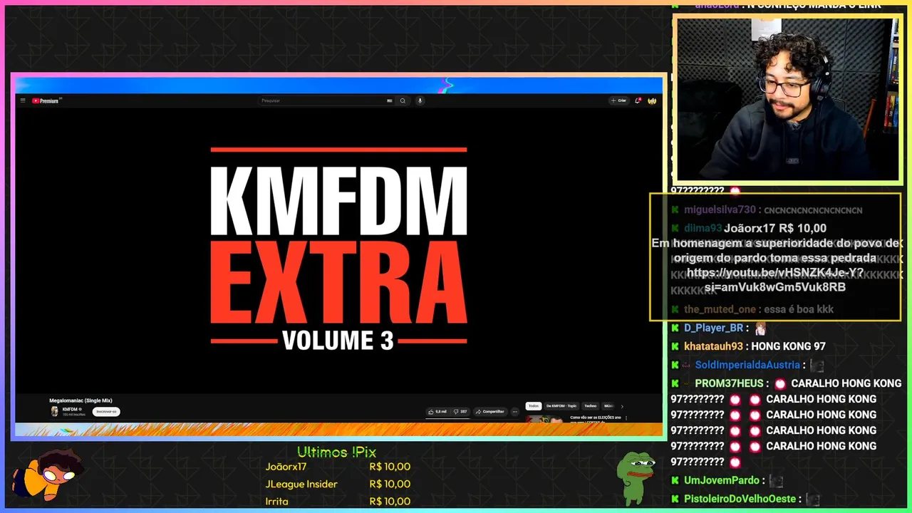Start voice search with microphone icon
This screenshot has width=912, height=513.
[420, 100]
